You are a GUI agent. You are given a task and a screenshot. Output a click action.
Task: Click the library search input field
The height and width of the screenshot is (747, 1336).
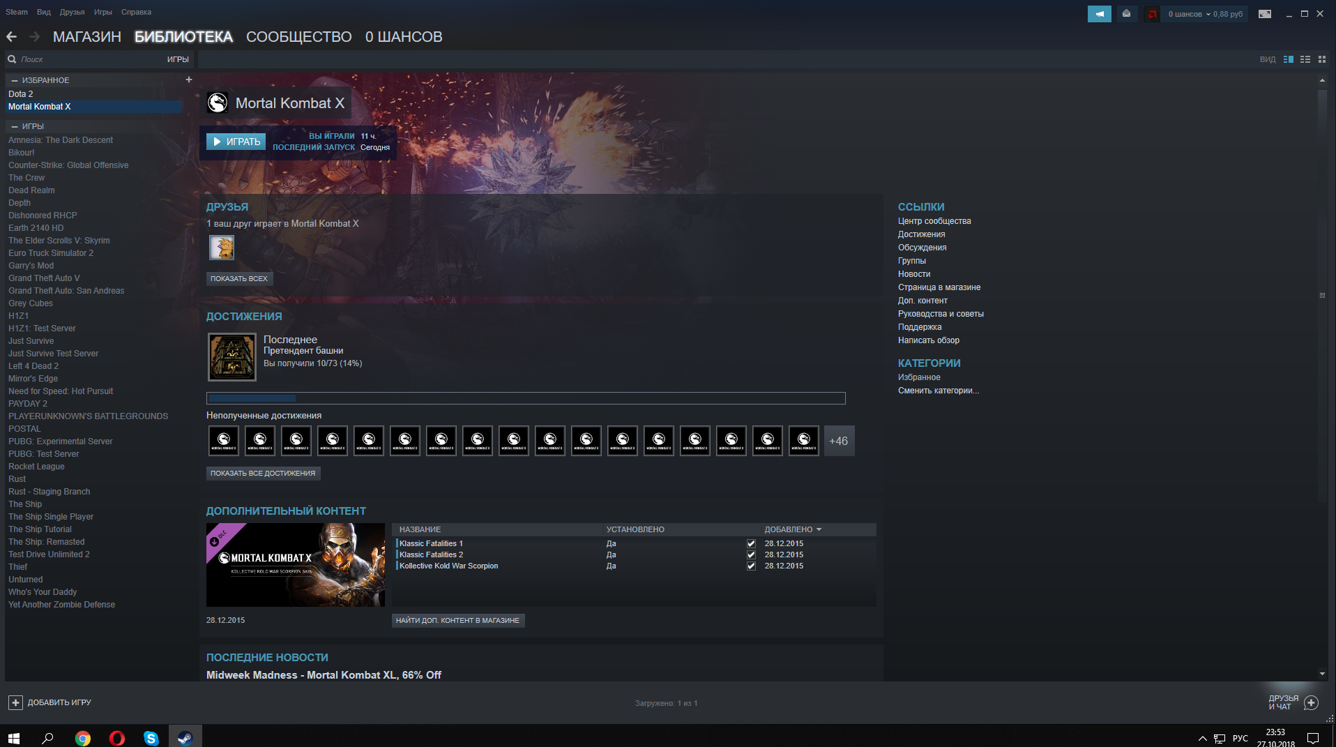tap(91, 59)
